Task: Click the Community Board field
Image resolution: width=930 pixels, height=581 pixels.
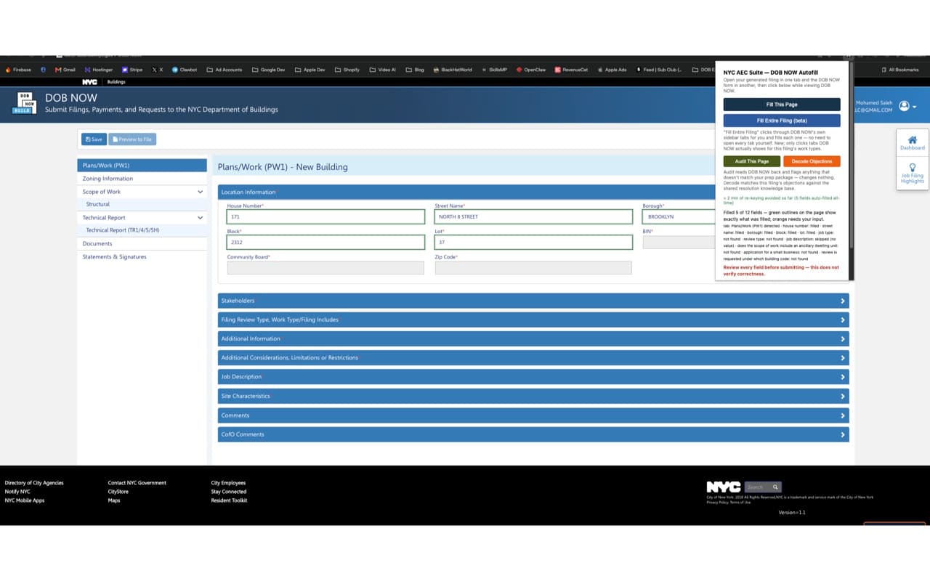Action: (x=325, y=267)
